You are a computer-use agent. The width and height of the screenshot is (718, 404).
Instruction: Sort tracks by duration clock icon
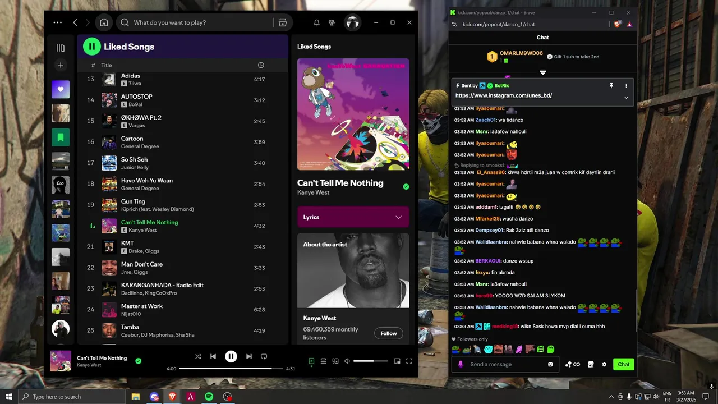pos(261,65)
